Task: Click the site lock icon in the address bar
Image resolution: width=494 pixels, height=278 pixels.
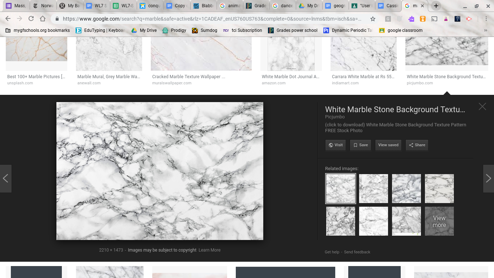Action: pos(57,19)
